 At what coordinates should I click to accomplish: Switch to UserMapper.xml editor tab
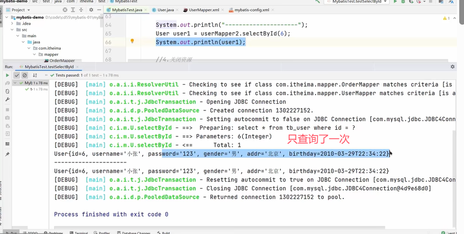(x=204, y=10)
